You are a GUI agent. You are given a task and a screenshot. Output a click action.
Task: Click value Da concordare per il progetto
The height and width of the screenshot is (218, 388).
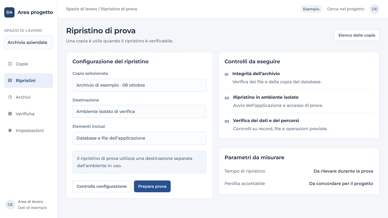(x=341, y=183)
